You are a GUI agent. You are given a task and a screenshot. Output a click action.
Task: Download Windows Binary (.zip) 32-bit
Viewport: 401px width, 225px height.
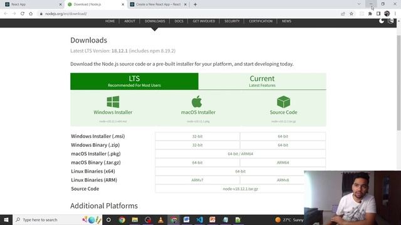pos(197,145)
